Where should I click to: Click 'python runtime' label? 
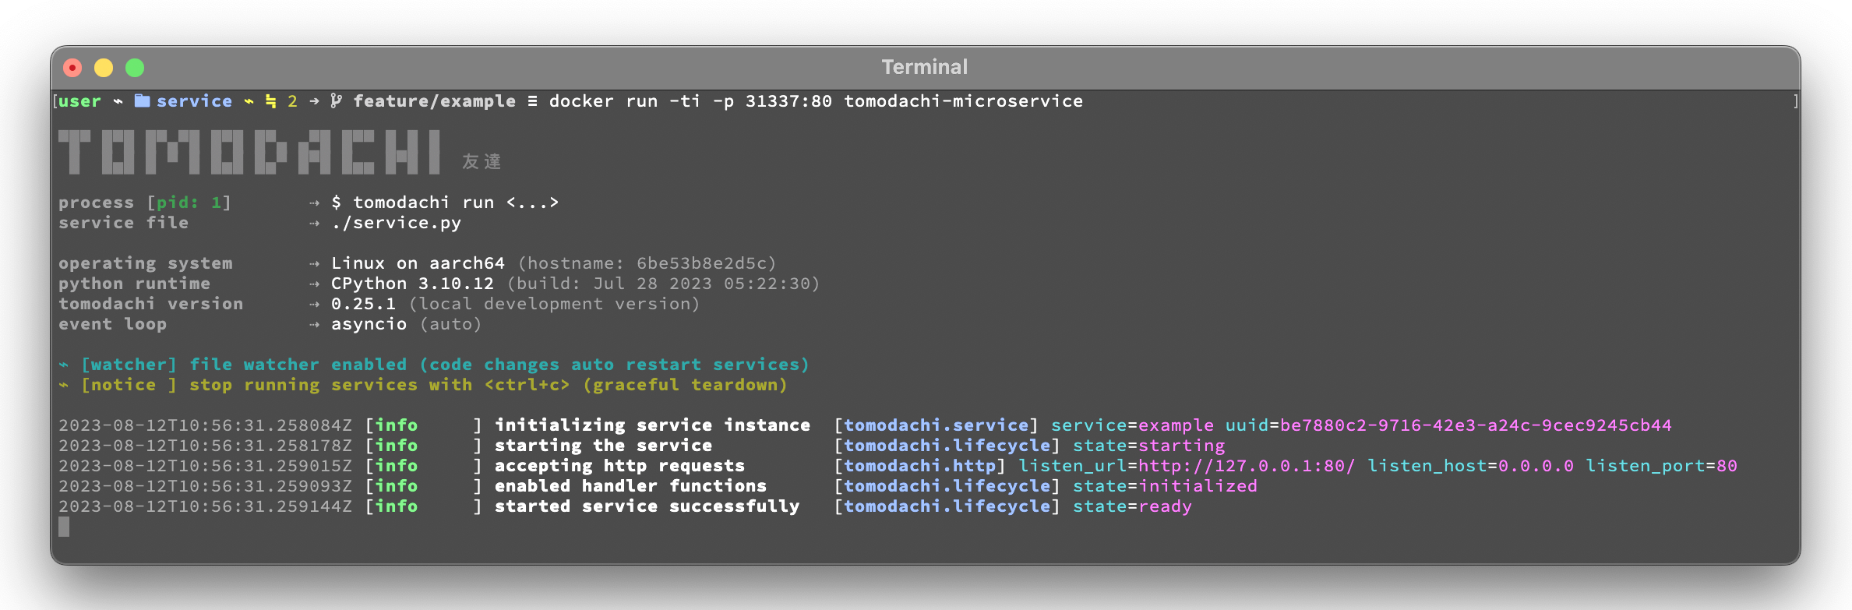(134, 284)
